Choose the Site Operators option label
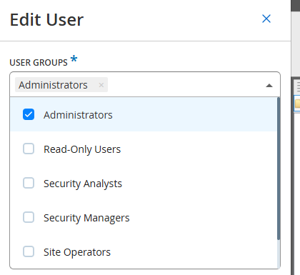 [x=77, y=252]
